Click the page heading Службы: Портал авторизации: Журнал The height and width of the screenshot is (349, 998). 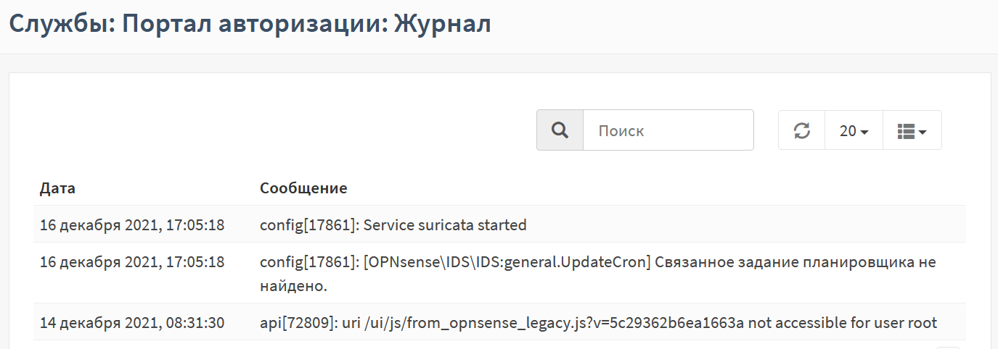250,24
